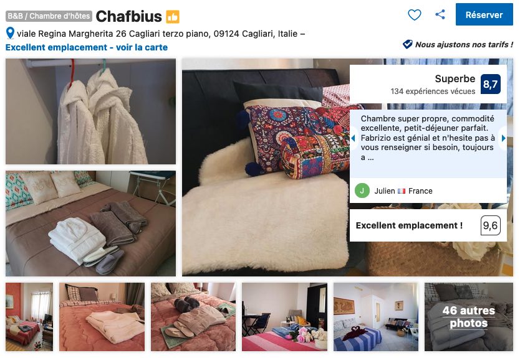Viewport: 520px width, 358px height.
Task: Open the '46 autres photos' gallery
Action: 469,317
